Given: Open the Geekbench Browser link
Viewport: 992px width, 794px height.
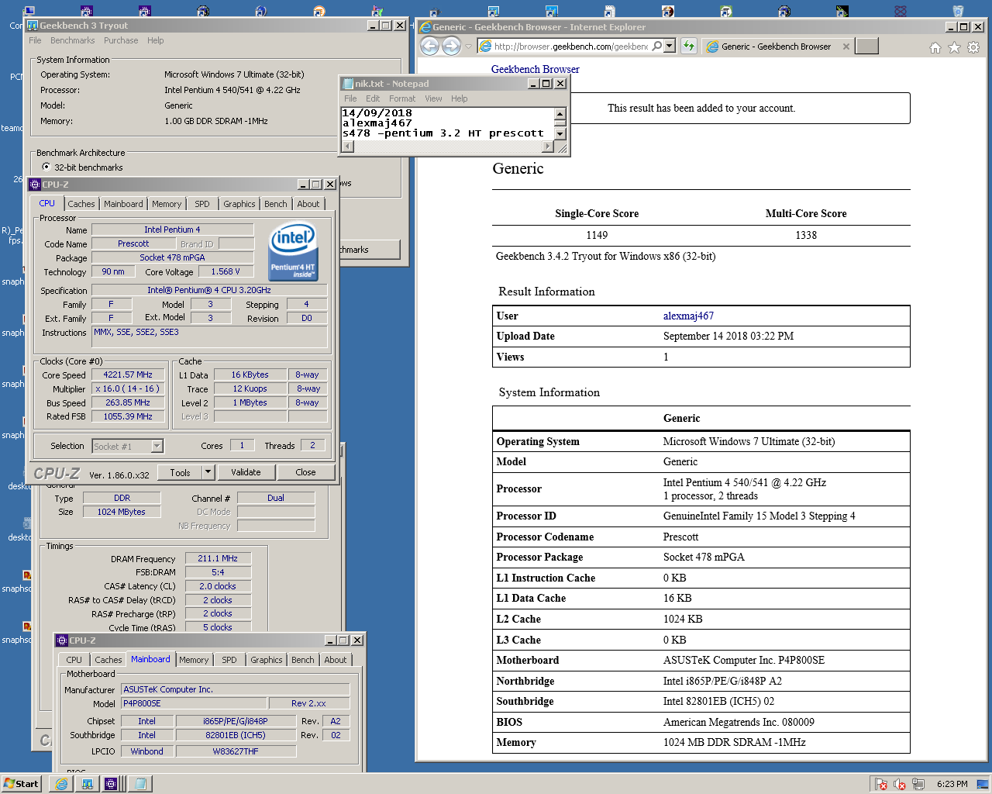Looking at the screenshot, I should tap(535, 69).
